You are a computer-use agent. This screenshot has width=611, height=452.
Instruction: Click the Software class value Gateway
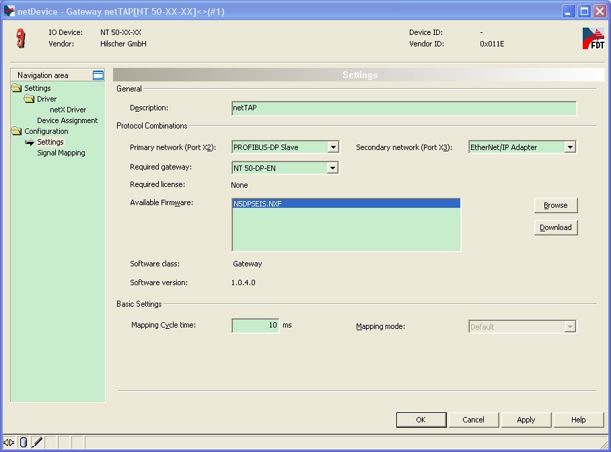tap(248, 264)
